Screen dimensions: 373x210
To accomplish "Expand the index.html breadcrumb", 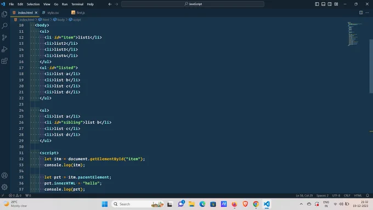I will [x=24, y=20].
